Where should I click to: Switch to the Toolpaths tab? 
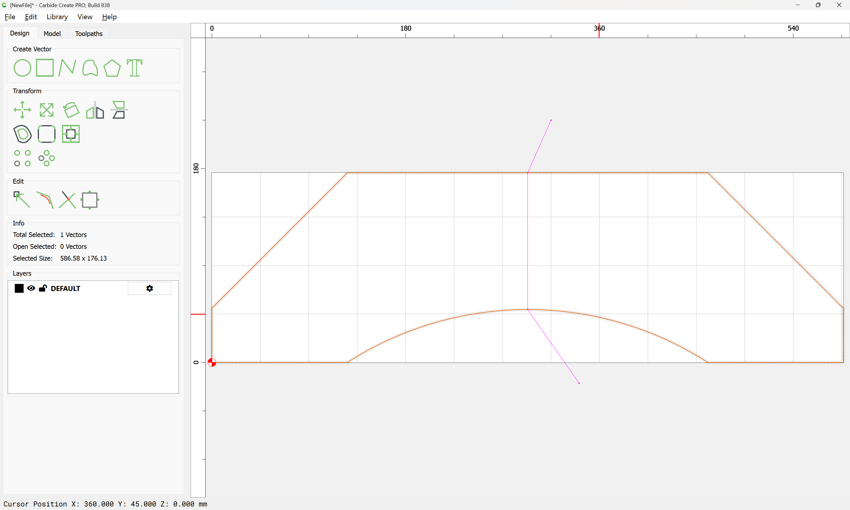click(89, 34)
